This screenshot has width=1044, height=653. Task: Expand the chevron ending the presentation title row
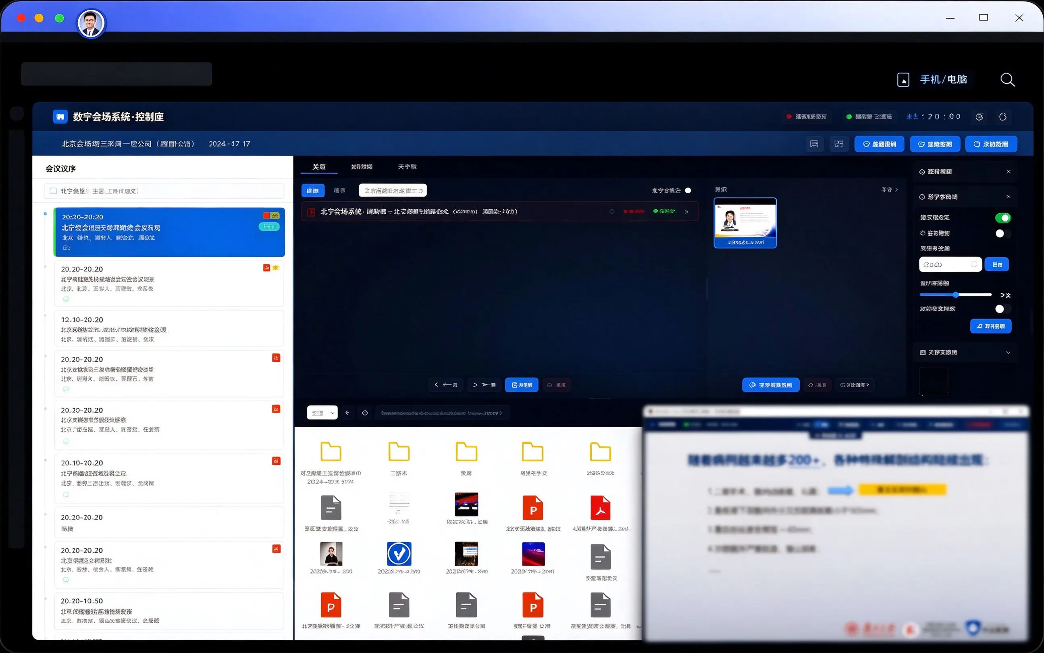(x=686, y=212)
